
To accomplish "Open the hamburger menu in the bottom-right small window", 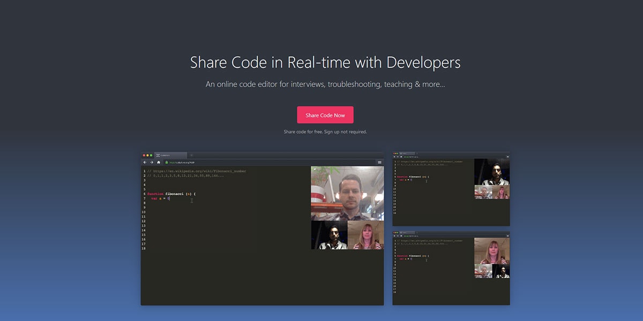I will click(x=507, y=236).
